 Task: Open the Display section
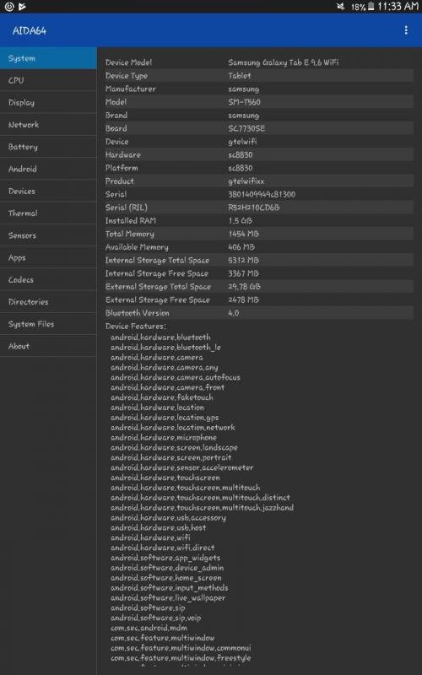pos(48,102)
